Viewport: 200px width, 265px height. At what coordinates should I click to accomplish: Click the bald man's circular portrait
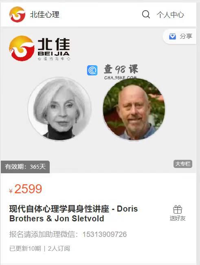coord(134,109)
